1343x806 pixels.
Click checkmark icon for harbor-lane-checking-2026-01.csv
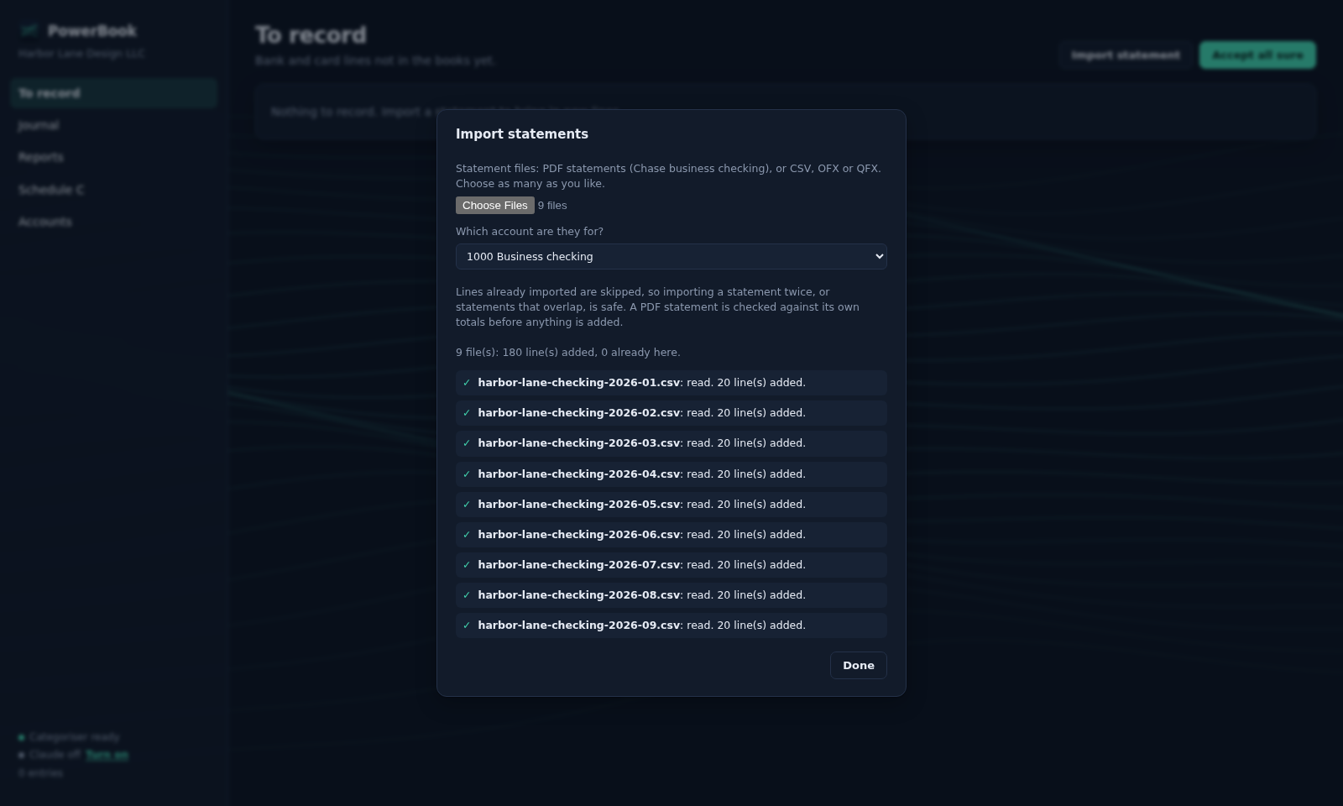pos(467,383)
